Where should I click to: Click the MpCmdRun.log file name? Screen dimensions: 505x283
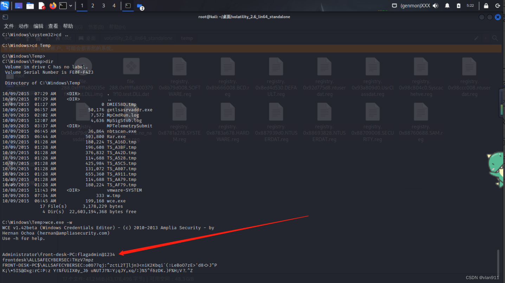tap(123, 115)
